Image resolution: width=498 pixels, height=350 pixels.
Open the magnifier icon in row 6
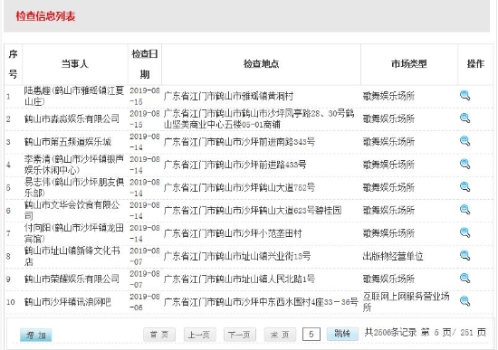[x=465, y=210]
